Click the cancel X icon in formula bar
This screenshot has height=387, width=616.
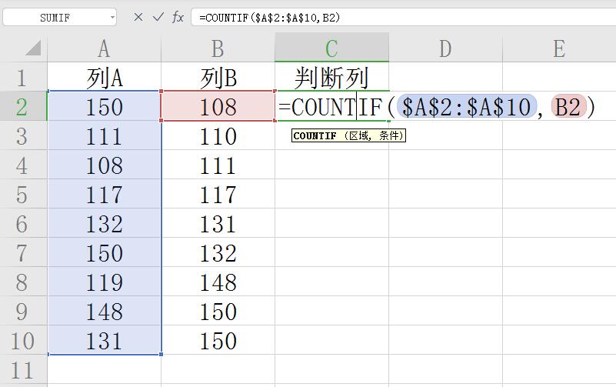(x=138, y=17)
